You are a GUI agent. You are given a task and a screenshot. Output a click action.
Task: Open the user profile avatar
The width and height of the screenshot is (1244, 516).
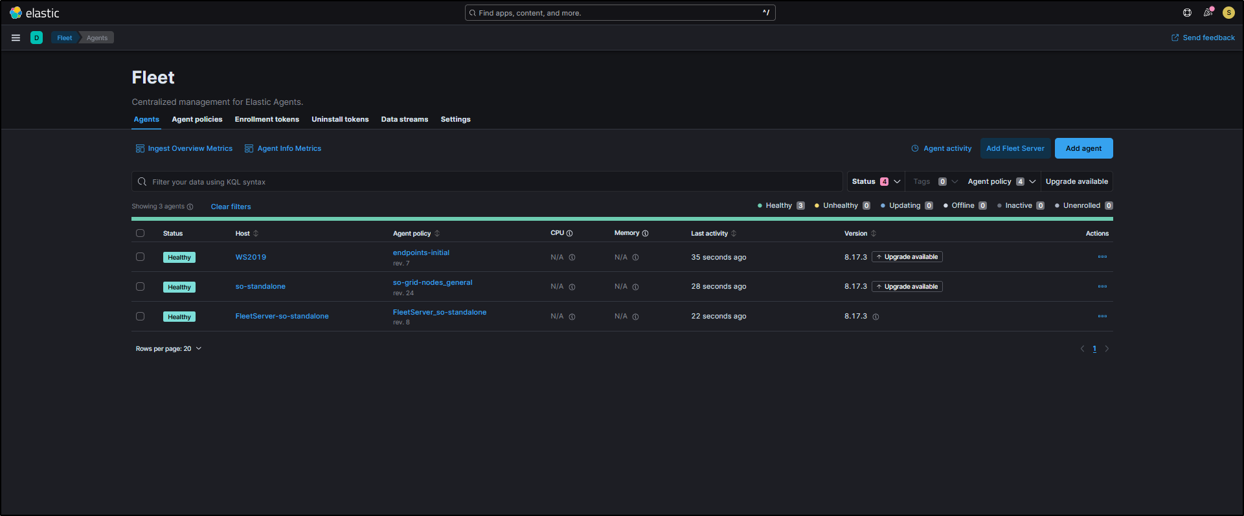1228,13
